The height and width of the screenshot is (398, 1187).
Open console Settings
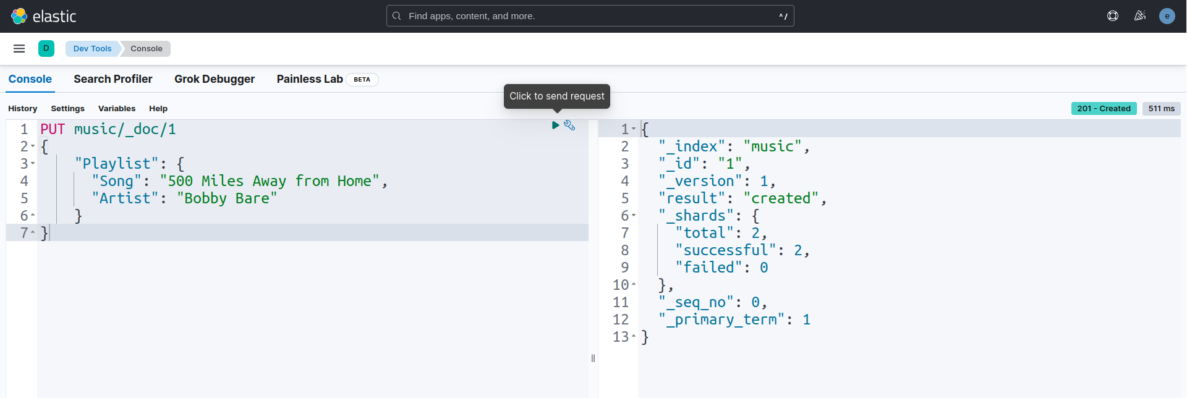pyautogui.click(x=67, y=109)
